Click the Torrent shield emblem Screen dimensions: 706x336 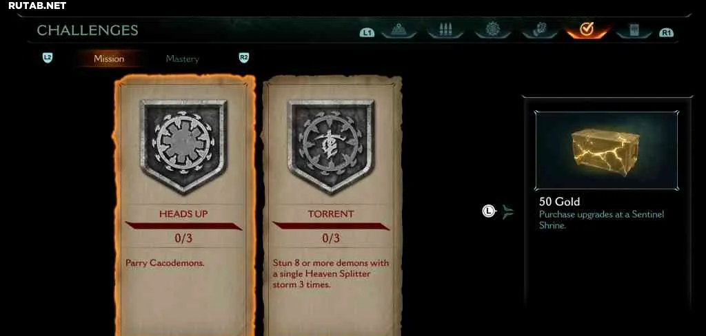tap(331, 145)
